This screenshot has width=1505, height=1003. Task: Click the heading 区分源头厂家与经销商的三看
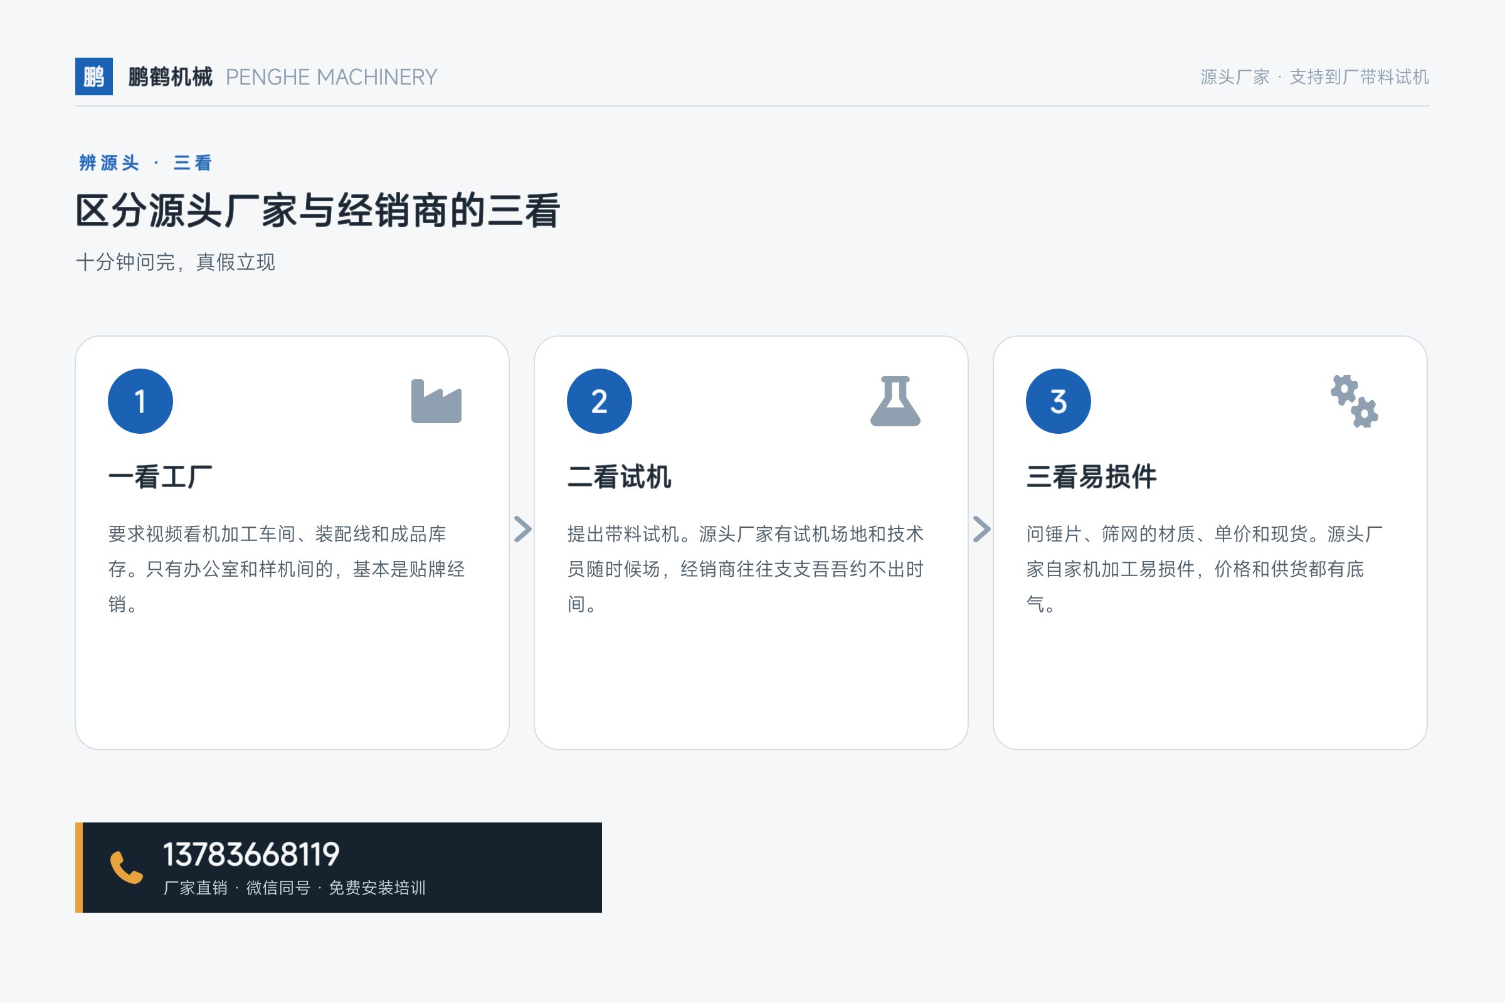[318, 210]
